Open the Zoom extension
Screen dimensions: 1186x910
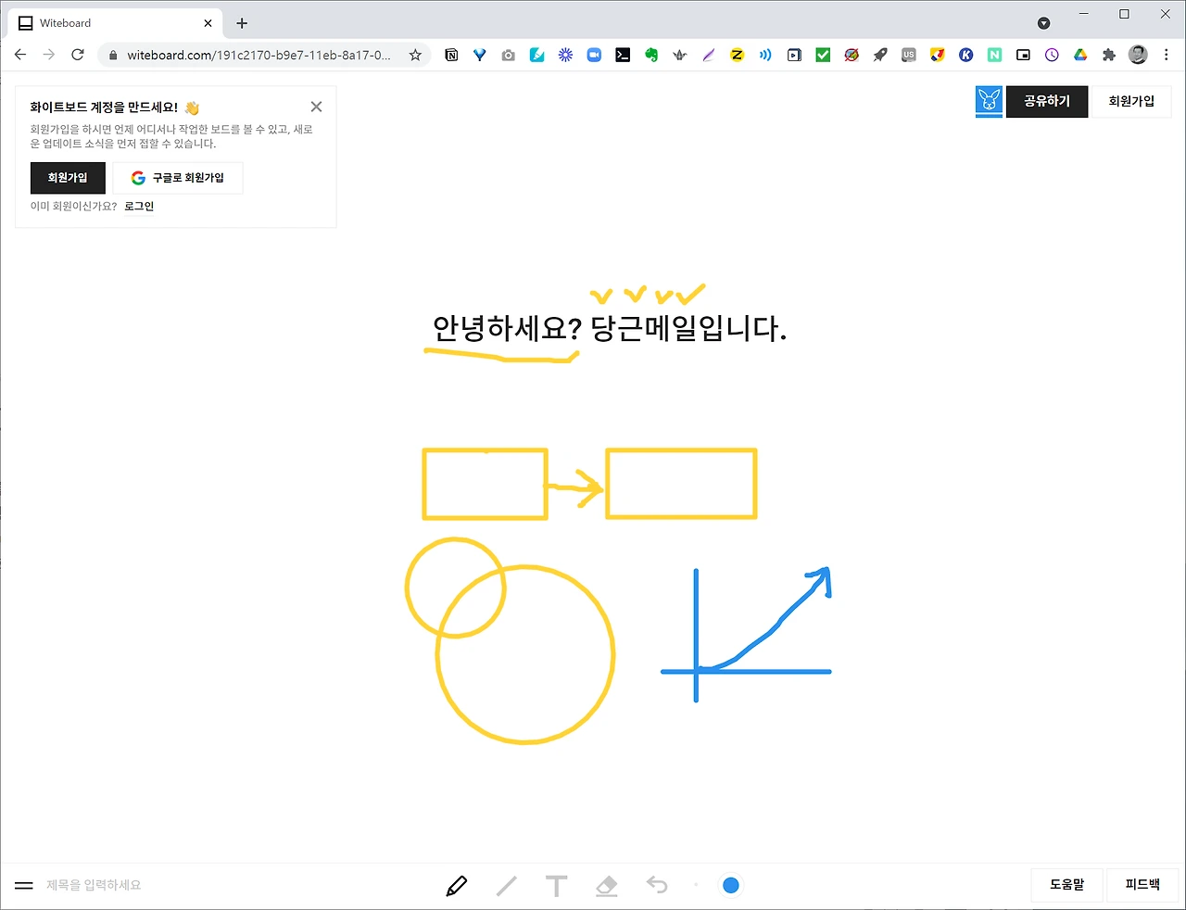594,56
